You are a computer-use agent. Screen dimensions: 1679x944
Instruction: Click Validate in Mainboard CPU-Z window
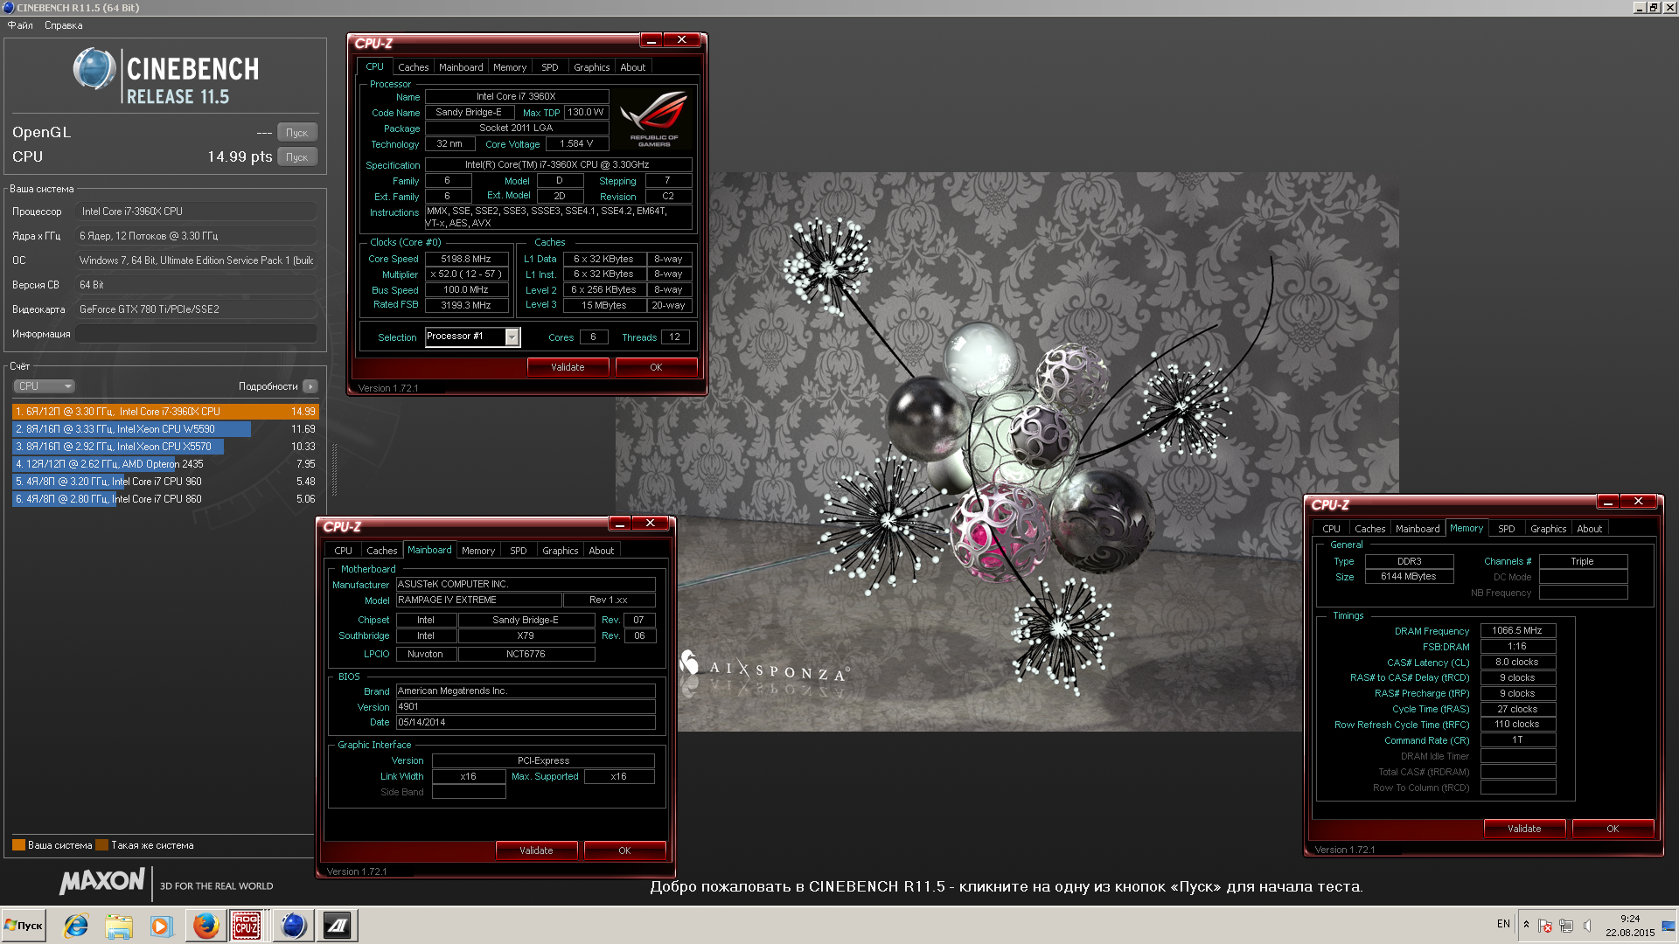coord(536,850)
